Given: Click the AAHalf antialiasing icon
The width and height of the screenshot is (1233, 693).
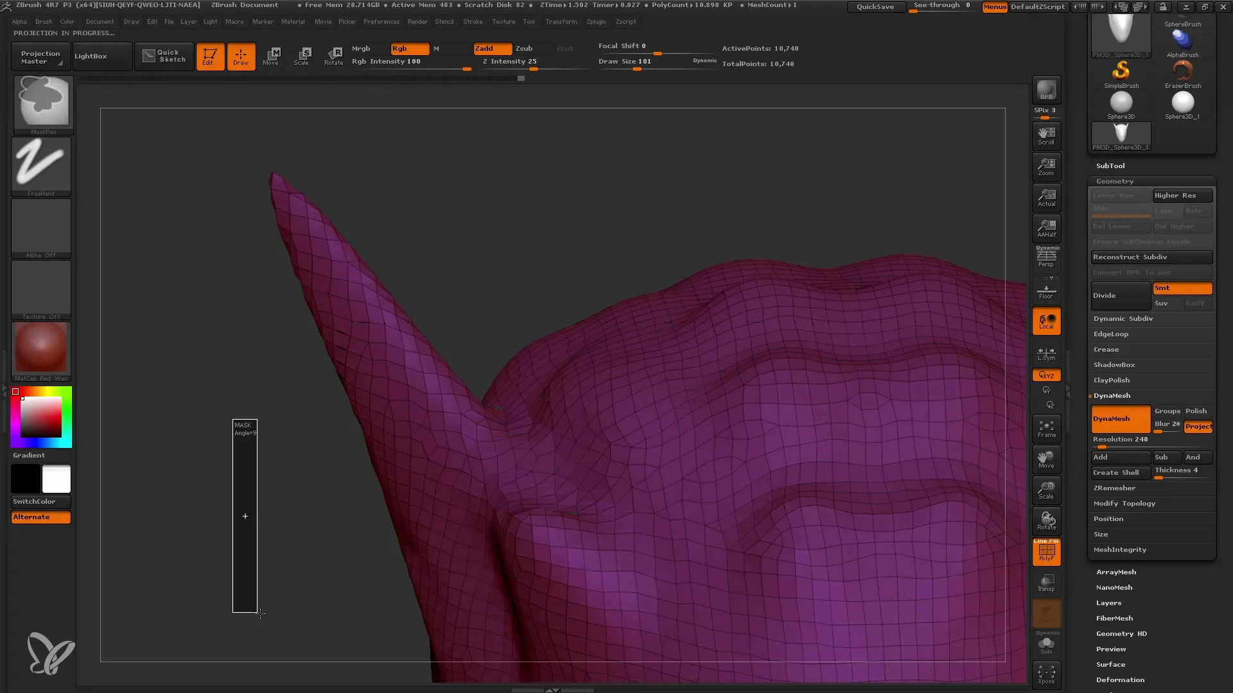Looking at the screenshot, I should tap(1047, 228).
